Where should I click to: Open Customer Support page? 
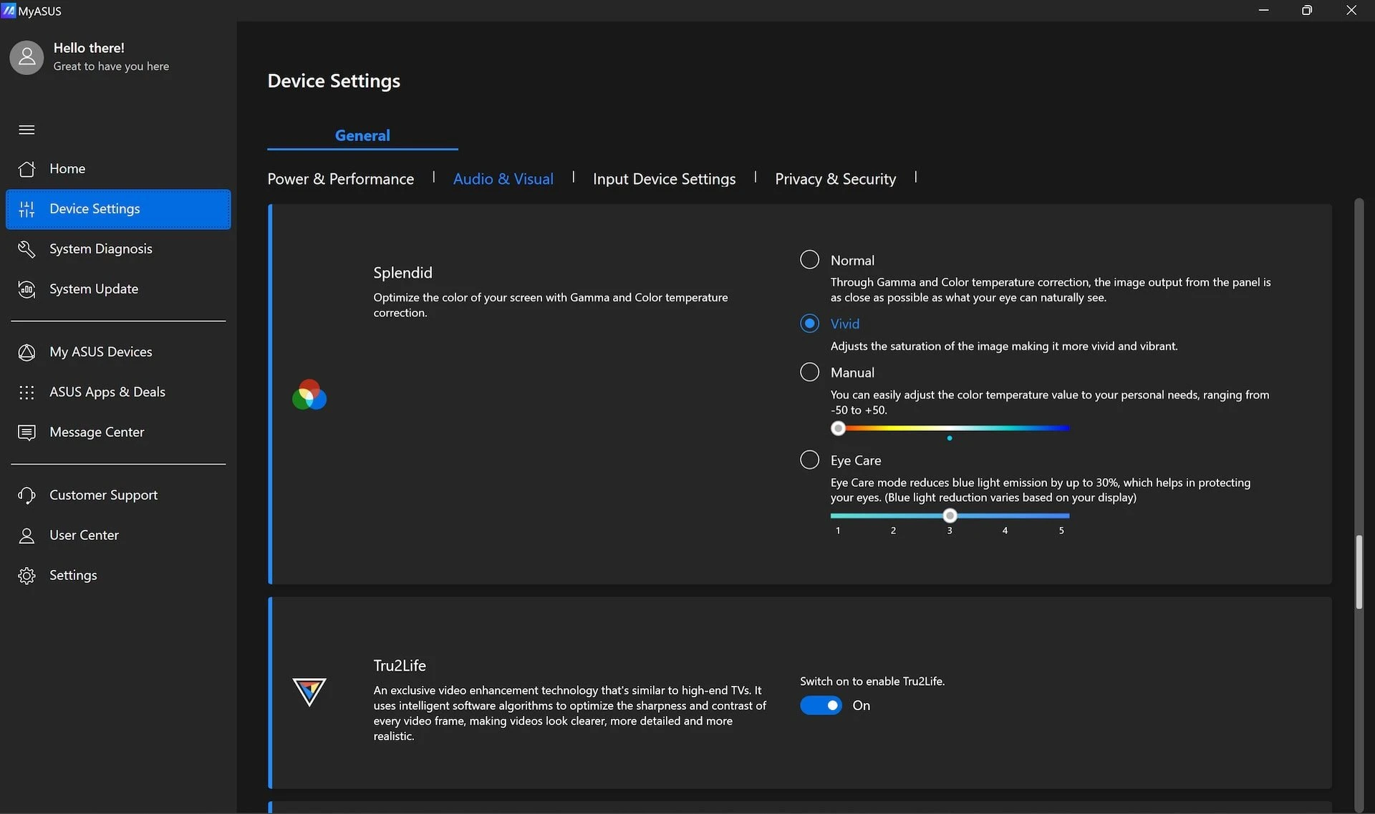tap(118, 495)
